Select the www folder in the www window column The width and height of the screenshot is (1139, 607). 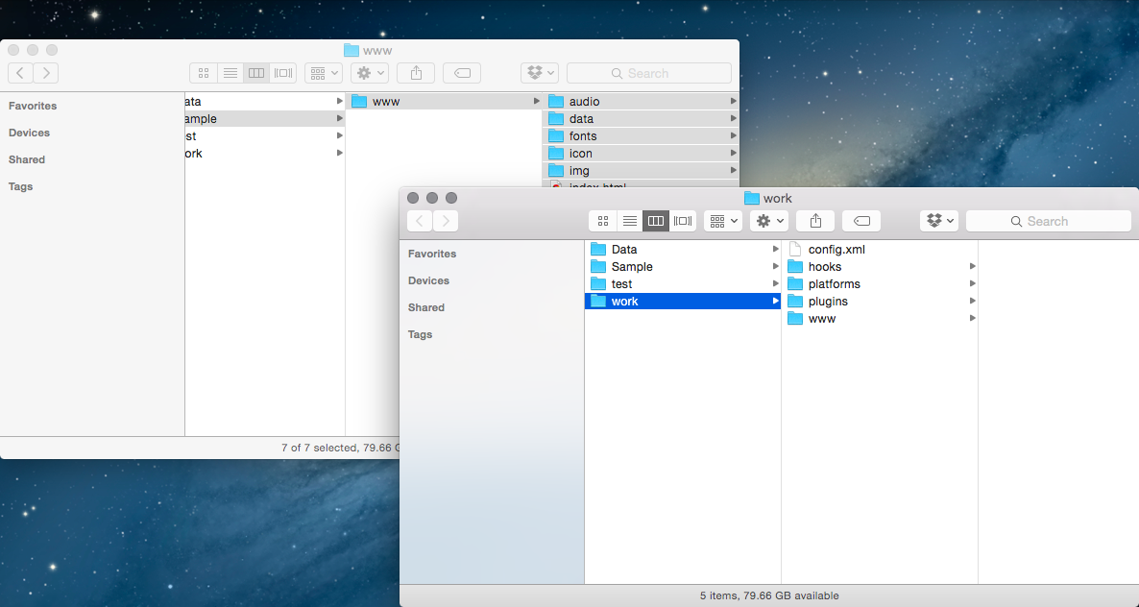[444, 102]
